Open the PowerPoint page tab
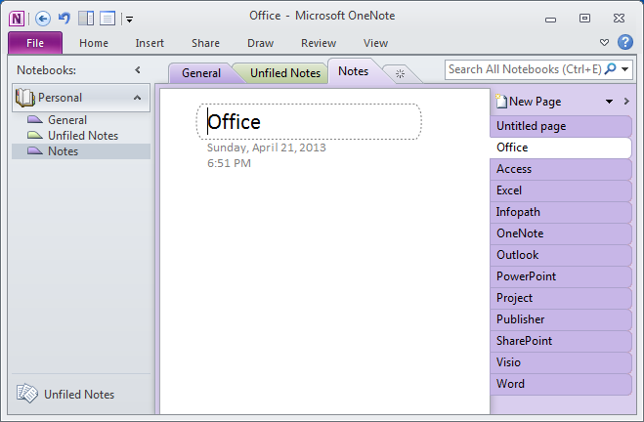Viewport: 644px width, 422px height. click(561, 276)
